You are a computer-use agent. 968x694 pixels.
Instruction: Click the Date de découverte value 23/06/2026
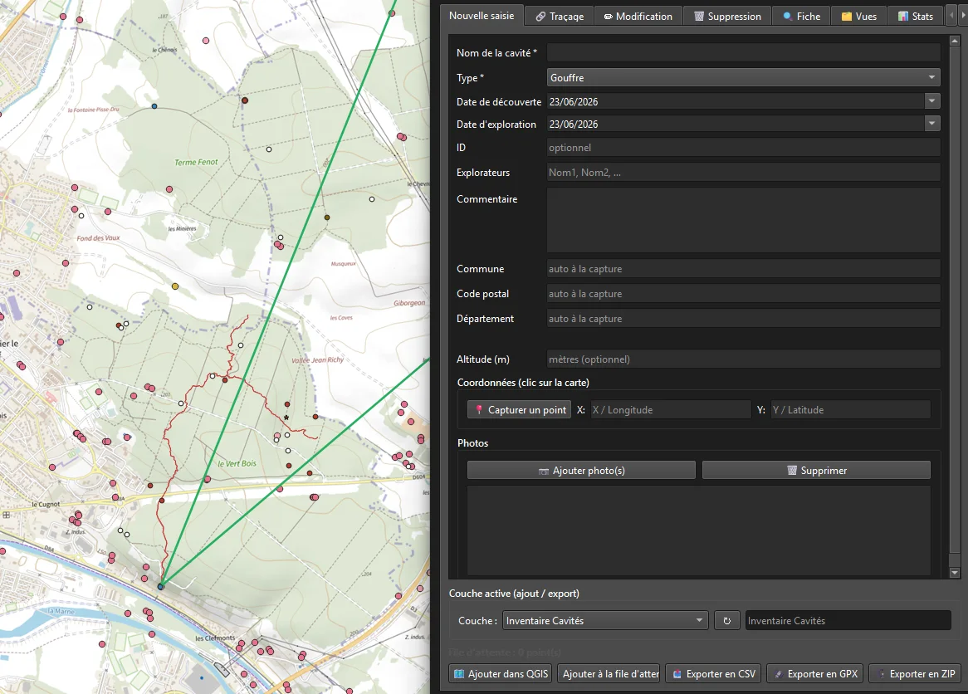[x=574, y=101]
